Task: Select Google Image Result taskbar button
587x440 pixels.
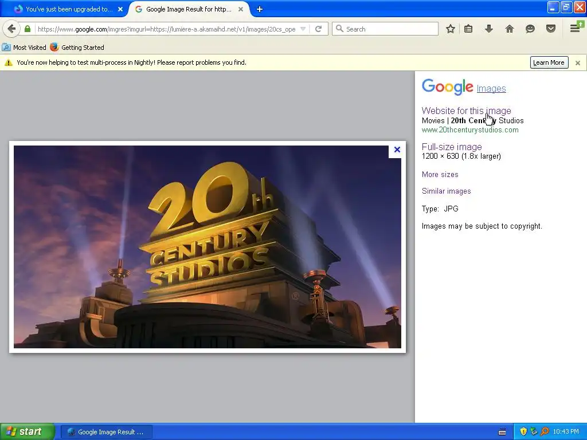Action: [107, 432]
